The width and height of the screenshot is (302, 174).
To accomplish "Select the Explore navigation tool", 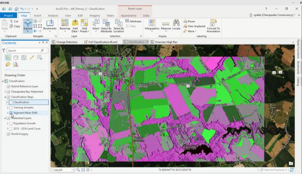I will click(28, 26).
